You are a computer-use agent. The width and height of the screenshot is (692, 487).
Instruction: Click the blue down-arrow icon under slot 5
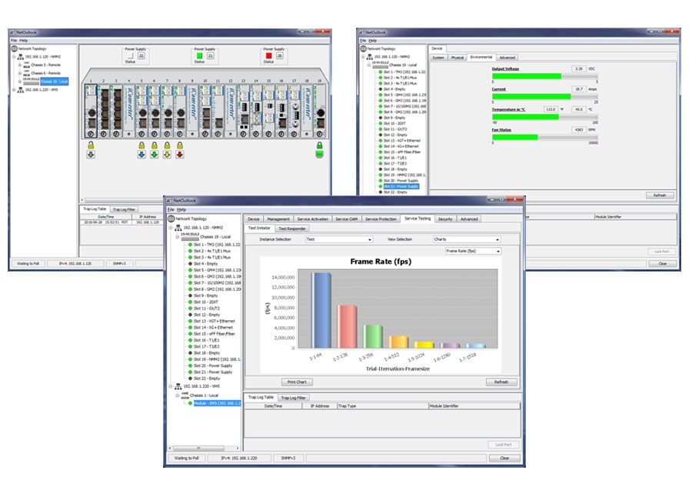[141, 154]
